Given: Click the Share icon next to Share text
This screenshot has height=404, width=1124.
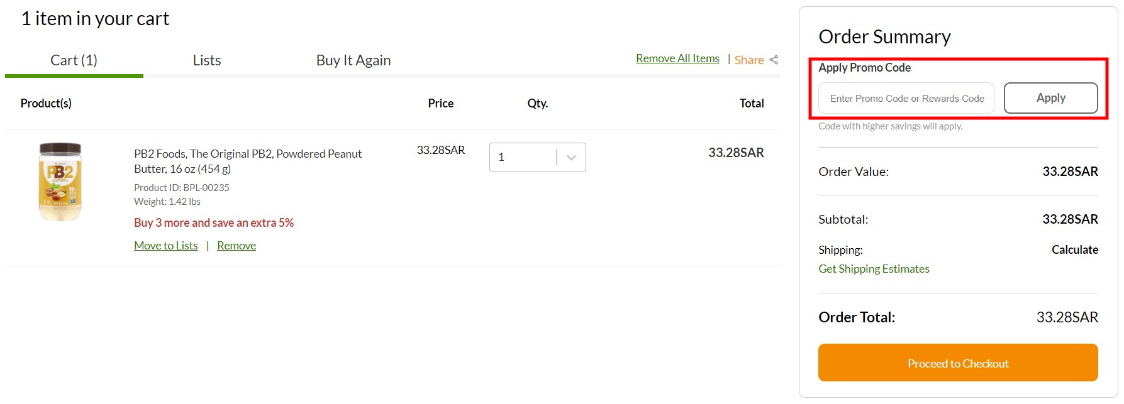Looking at the screenshot, I should [774, 59].
